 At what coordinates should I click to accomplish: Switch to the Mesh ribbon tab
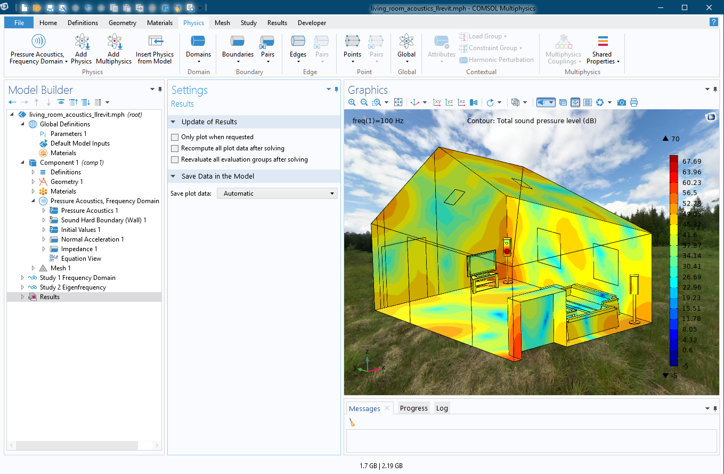[222, 23]
